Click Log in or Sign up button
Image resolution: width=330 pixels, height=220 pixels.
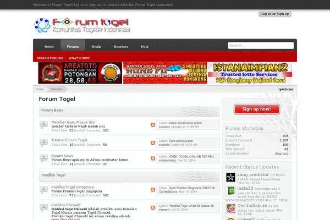pos(275,14)
